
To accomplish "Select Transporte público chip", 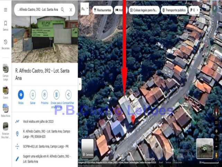I will point(174,10).
